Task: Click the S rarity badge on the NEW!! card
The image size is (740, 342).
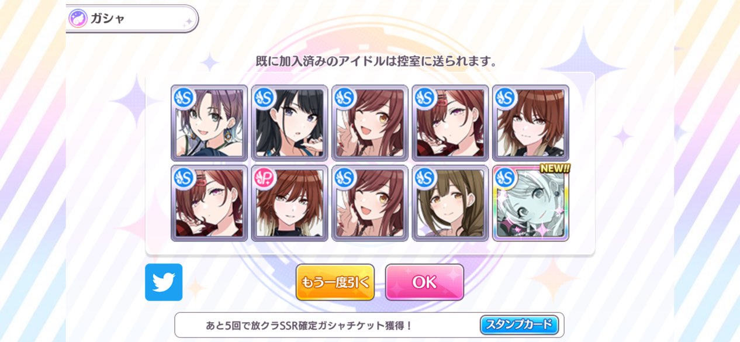Action: [x=506, y=178]
